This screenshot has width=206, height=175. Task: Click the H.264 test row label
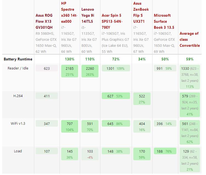point(18,96)
